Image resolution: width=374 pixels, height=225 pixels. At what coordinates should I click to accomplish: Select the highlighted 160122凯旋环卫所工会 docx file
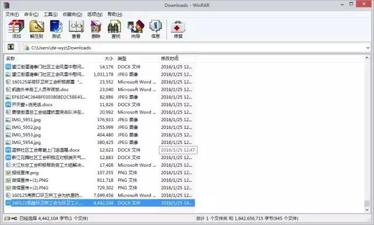point(100,203)
